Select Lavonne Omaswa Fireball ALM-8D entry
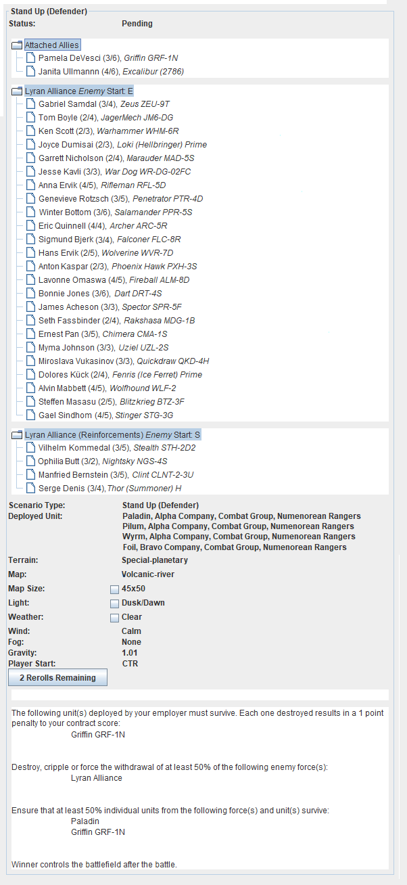The height and width of the screenshot is (885, 407). pyautogui.click(x=114, y=280)
